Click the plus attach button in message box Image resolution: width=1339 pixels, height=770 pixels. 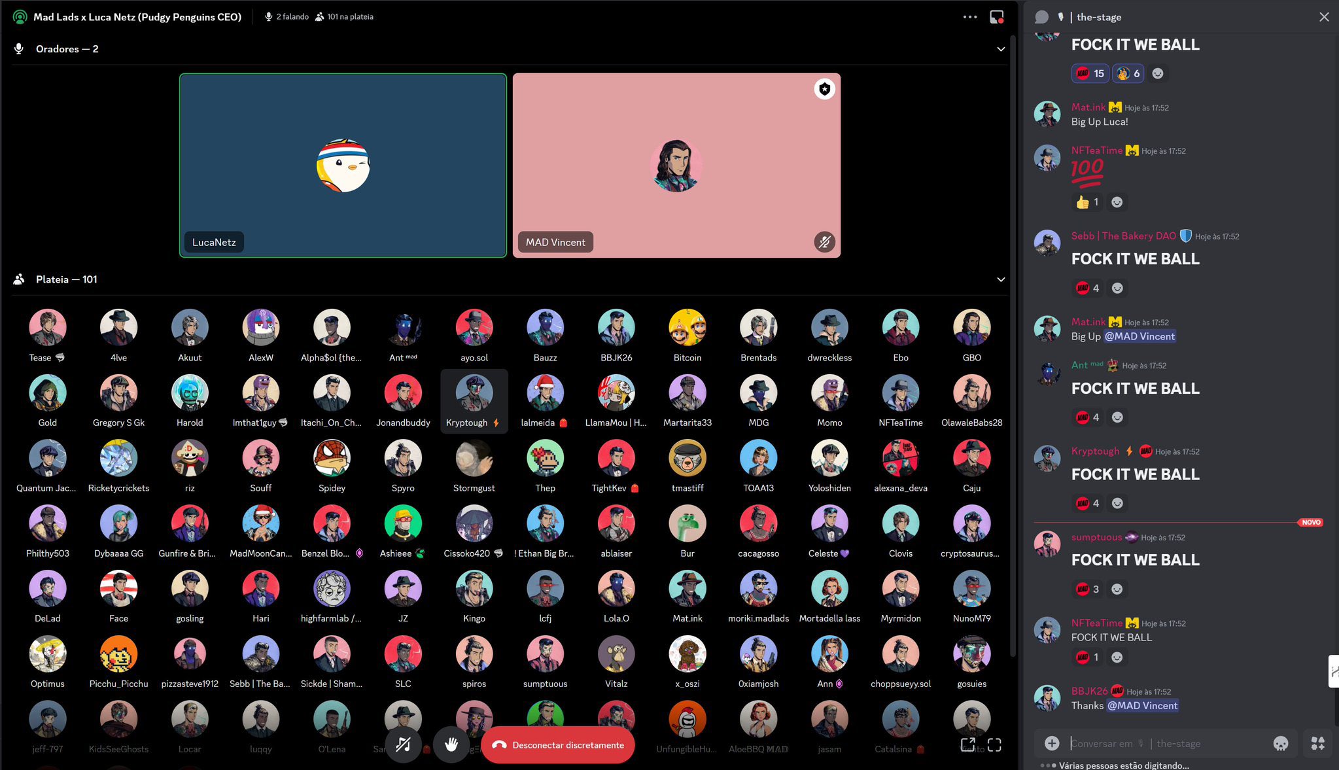click(x=1052, y=743)
